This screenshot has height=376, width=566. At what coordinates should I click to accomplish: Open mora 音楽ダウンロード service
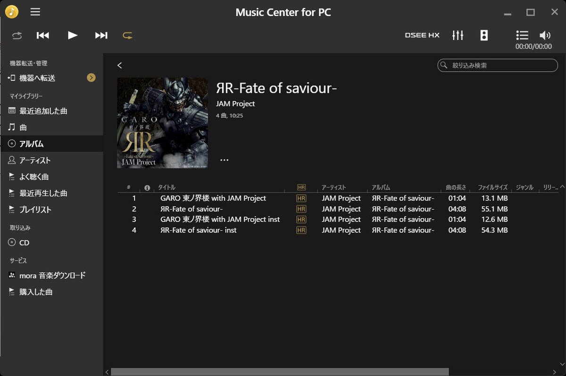coord(51,275)
